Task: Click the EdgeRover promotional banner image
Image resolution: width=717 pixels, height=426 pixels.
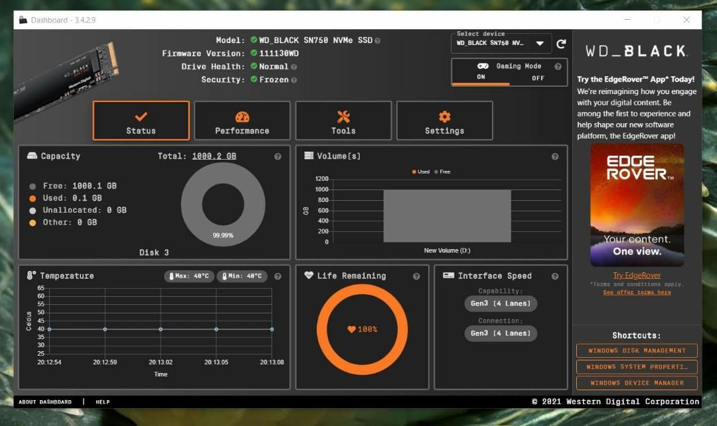Action: click(x=637, y=205)
